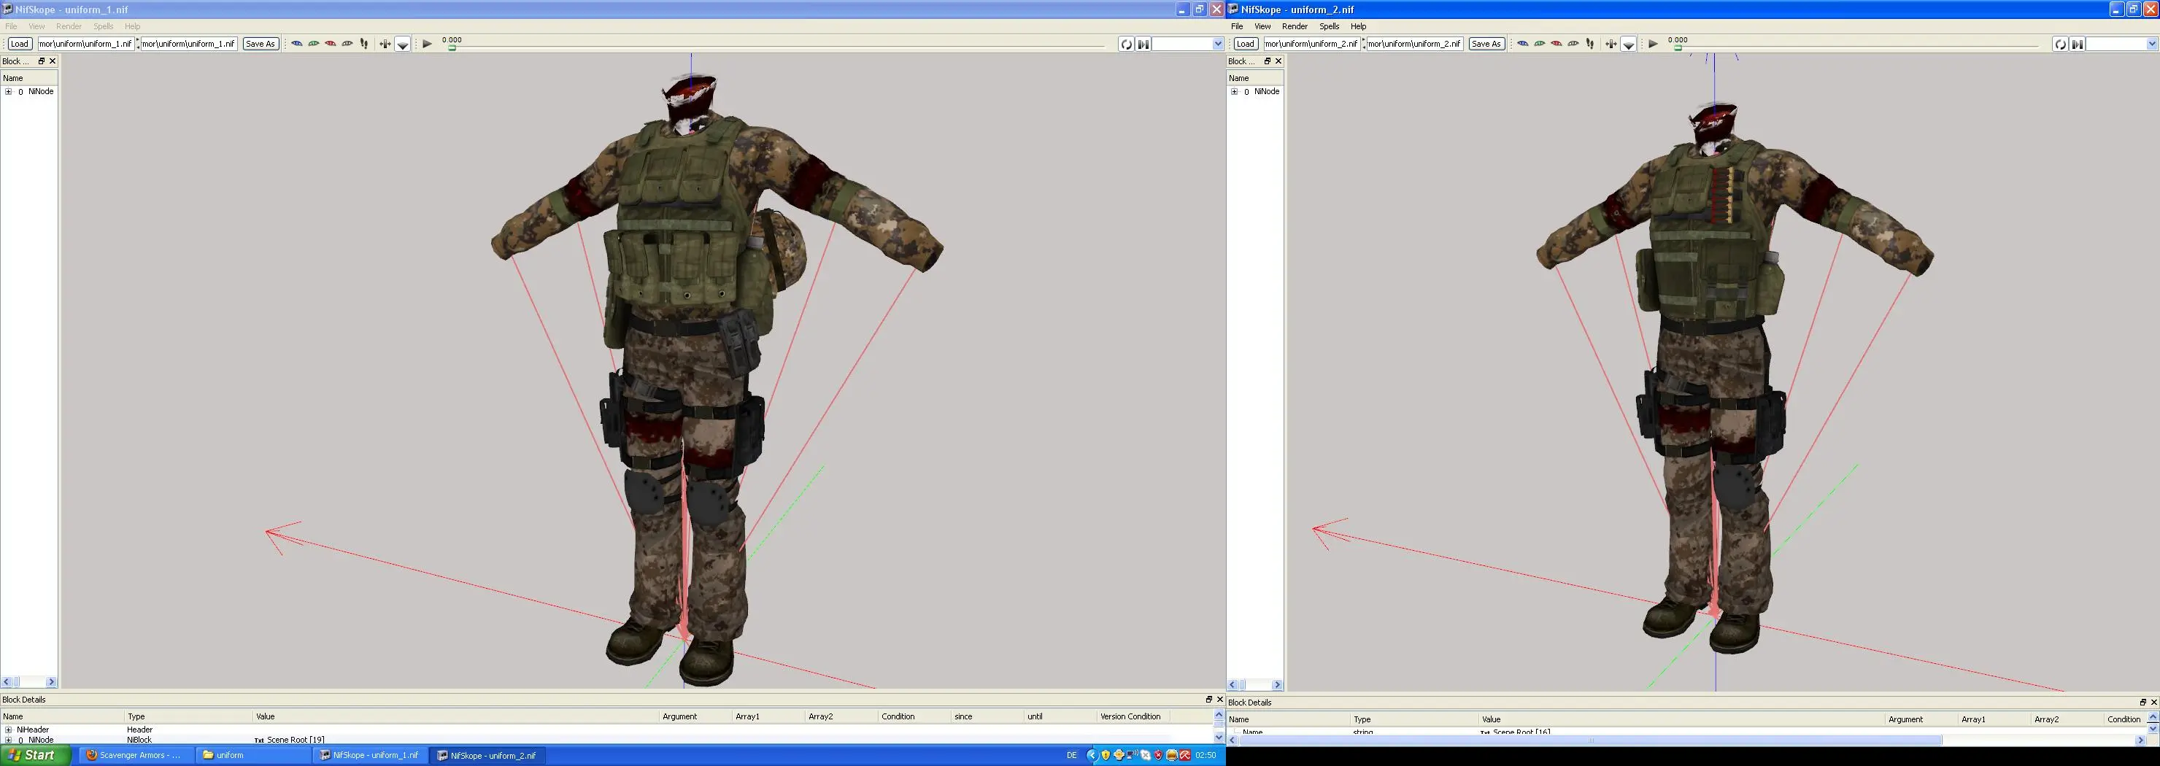Toggle switch animation icon in uniform_2 window

tap(2077, 45)
